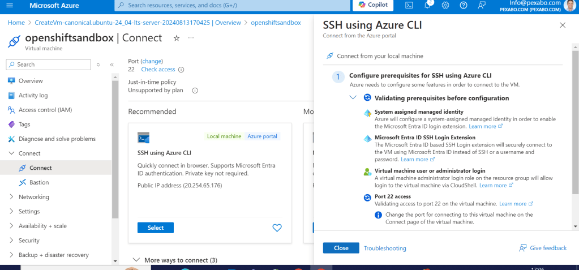Image resolution: width=579 pixels, height=270 pixels.
Task: Open the Troubleshooting link
Action: 385,248
